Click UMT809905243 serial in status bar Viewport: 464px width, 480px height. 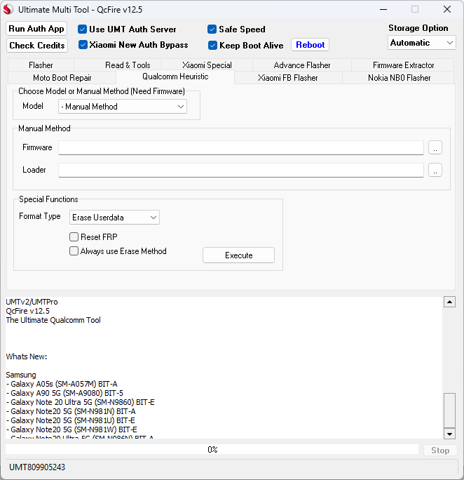(x=37, y=467)
